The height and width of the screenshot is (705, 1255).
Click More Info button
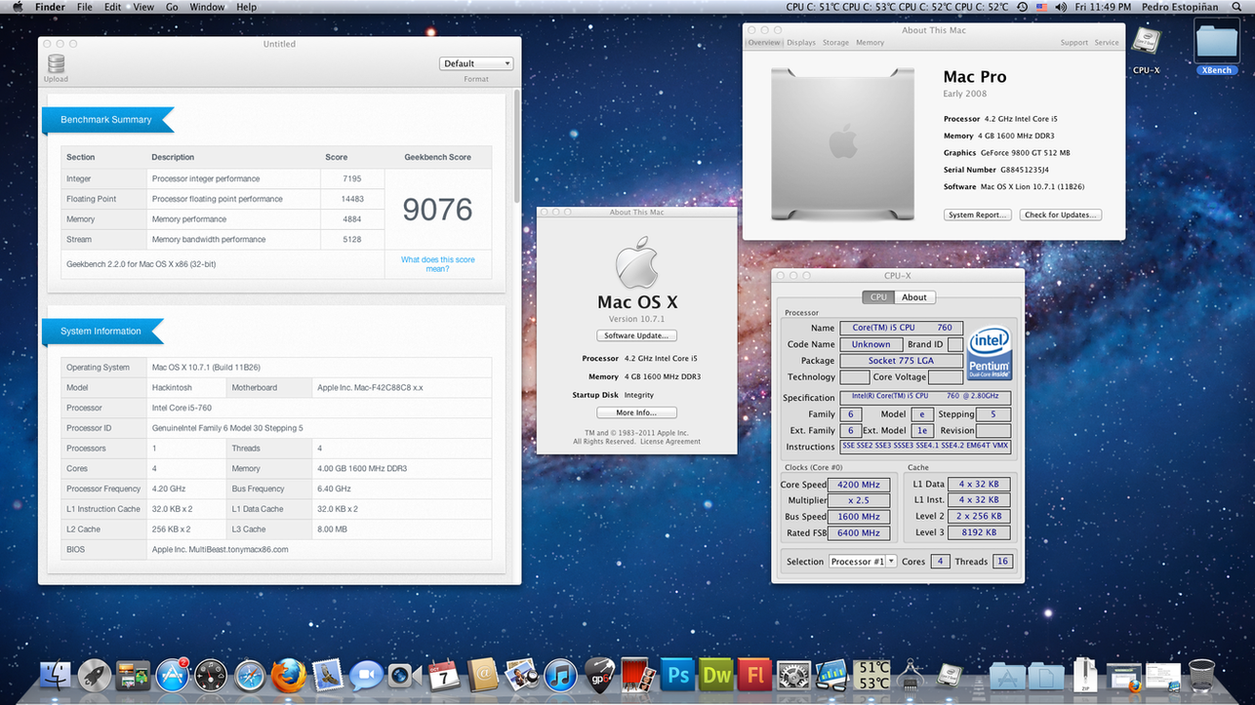(x=636, y=412)
